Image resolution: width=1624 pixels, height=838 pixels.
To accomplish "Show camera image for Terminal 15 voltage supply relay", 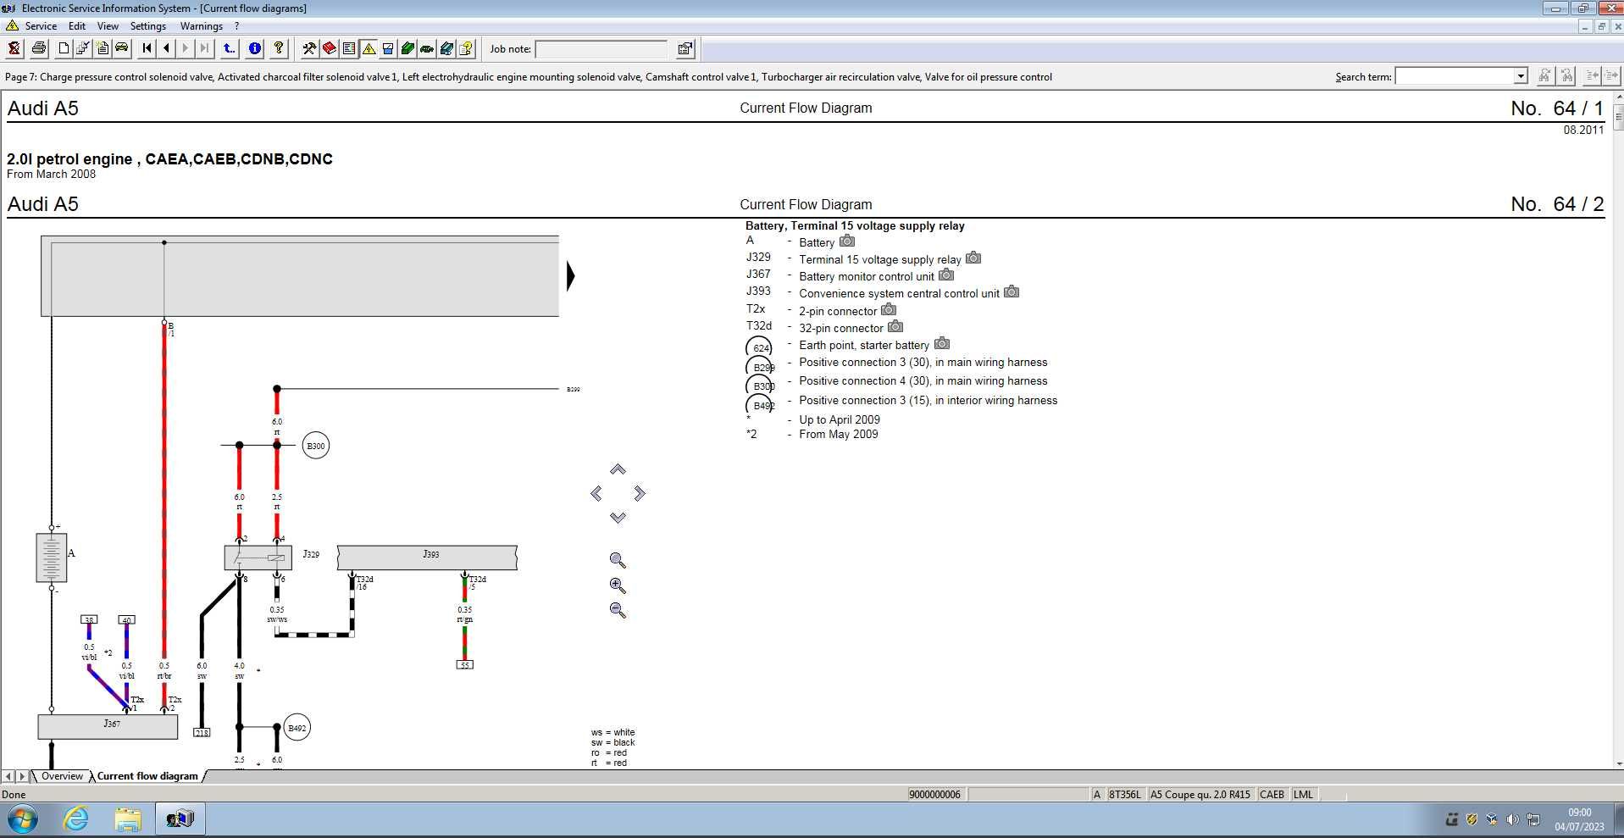I will point(973,258).
